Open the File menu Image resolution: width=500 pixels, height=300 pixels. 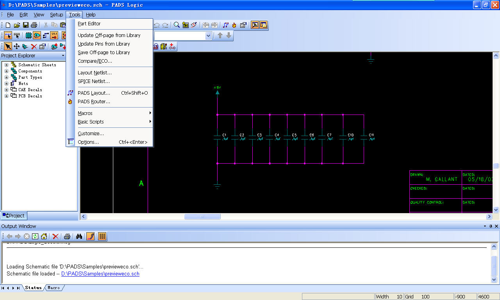point(11,15)
